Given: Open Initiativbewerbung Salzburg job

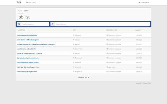Looking at the screenshot, I should [x=27, y=35].
